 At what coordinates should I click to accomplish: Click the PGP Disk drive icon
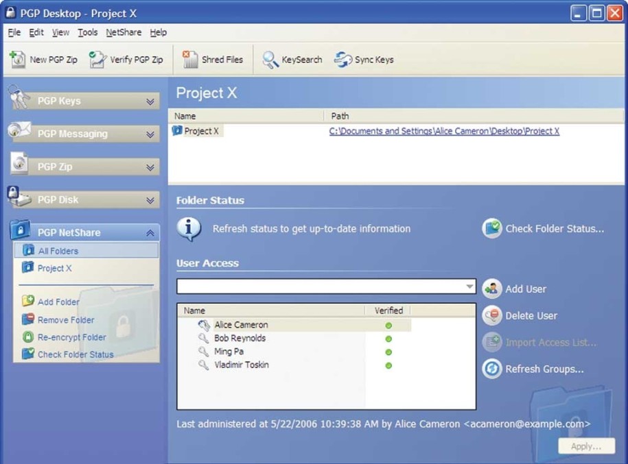coord(19,197)
